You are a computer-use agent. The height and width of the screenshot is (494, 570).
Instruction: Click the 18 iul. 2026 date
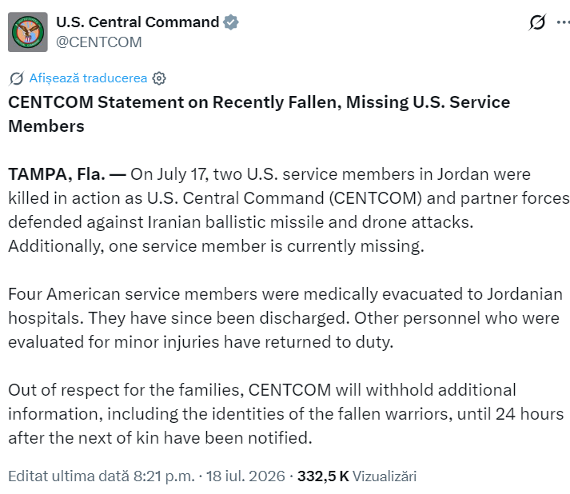[245, 476]
